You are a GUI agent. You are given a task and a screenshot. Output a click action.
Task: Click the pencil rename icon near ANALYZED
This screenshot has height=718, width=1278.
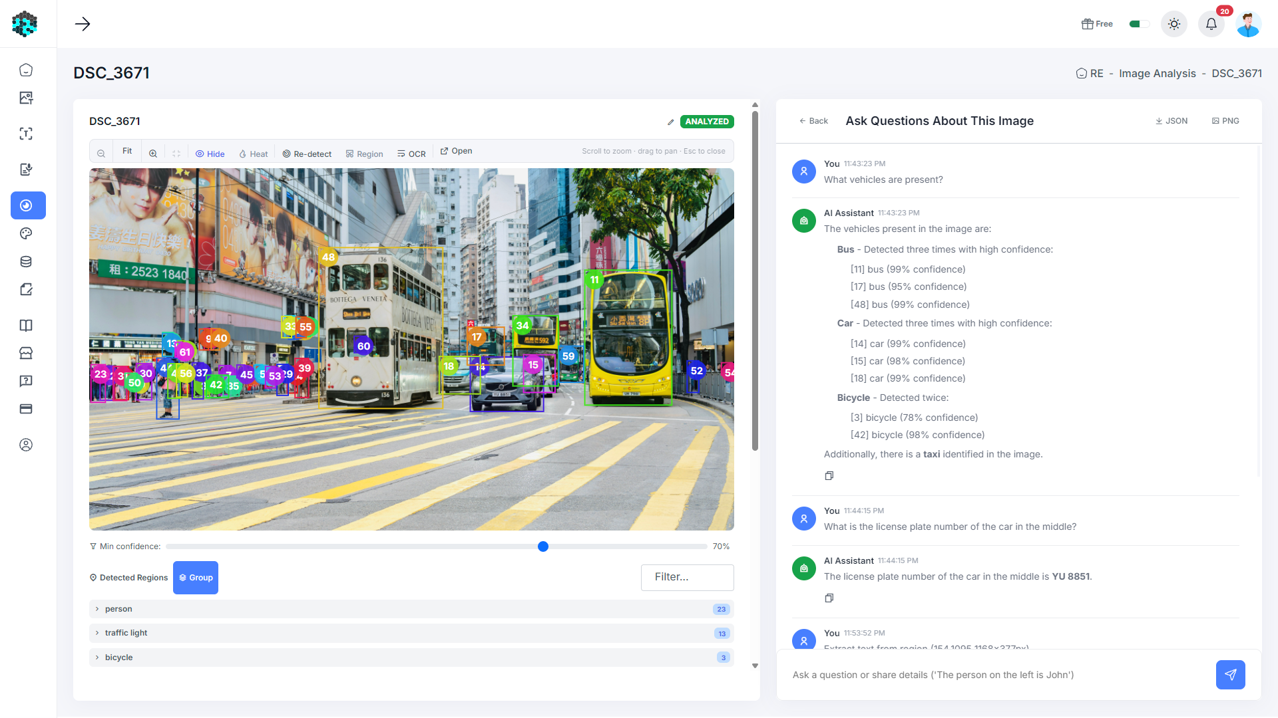(x=670, y=122)
